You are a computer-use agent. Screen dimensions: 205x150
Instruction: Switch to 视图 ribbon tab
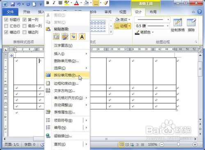point(123,12)
